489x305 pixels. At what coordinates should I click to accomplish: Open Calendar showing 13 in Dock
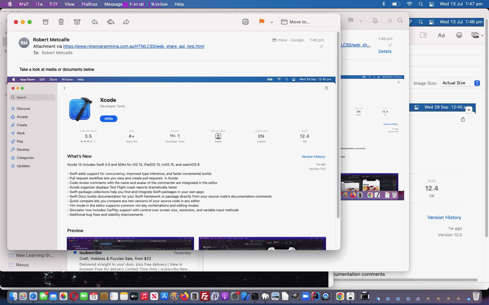tap(94, 296)
